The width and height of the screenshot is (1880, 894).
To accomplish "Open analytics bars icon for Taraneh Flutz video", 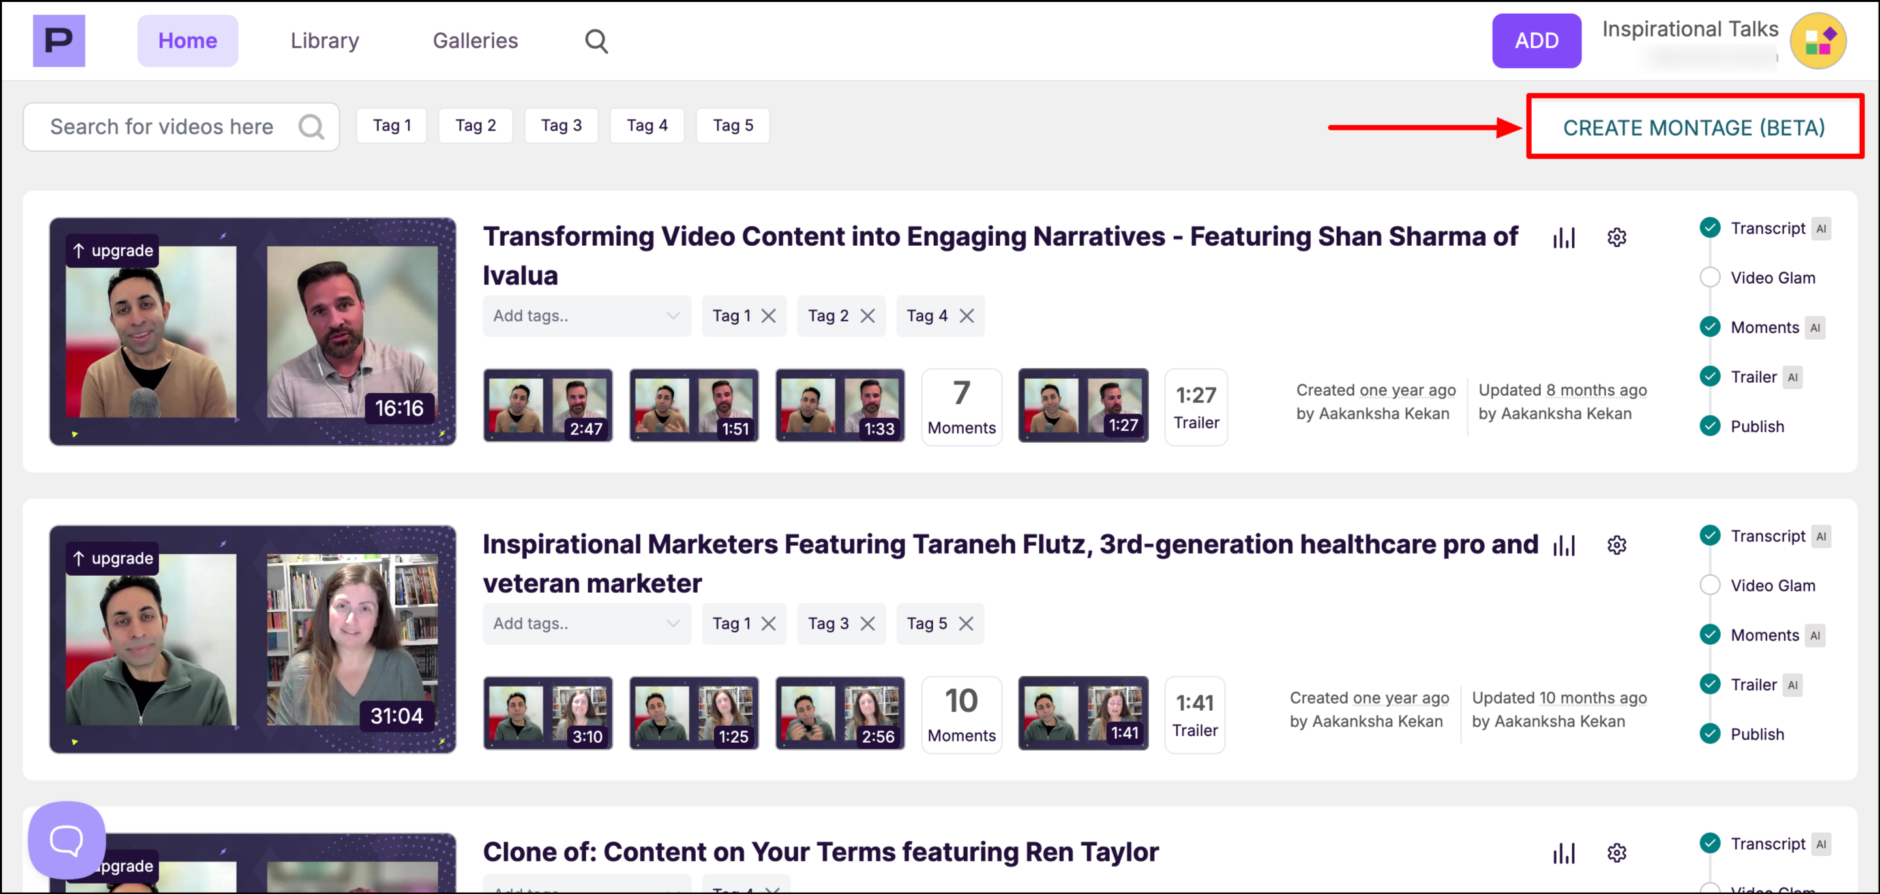I will (x=1564, y=546).
